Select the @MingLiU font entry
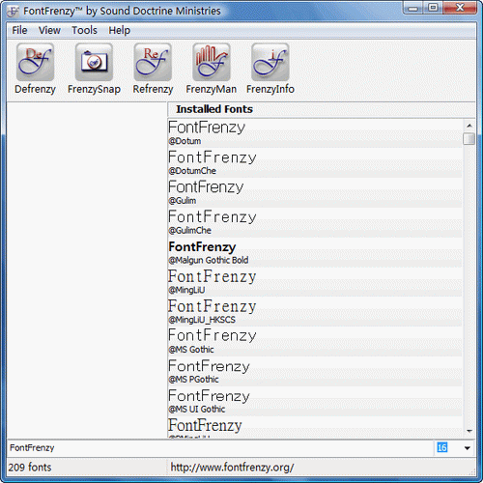483x483 pixels. [315, 282]
